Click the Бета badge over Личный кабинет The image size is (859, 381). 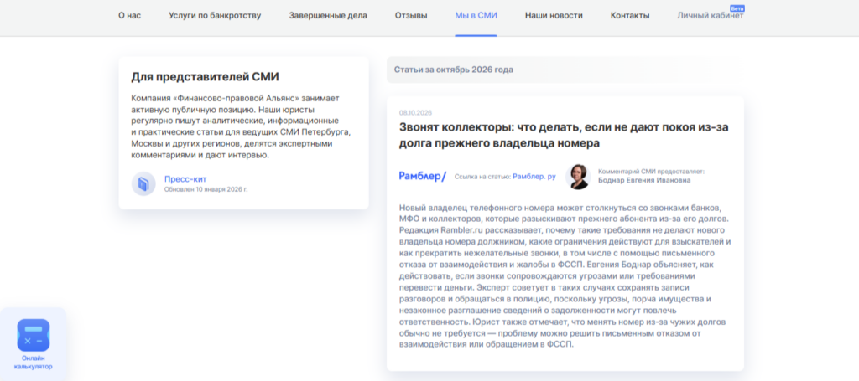737,8
